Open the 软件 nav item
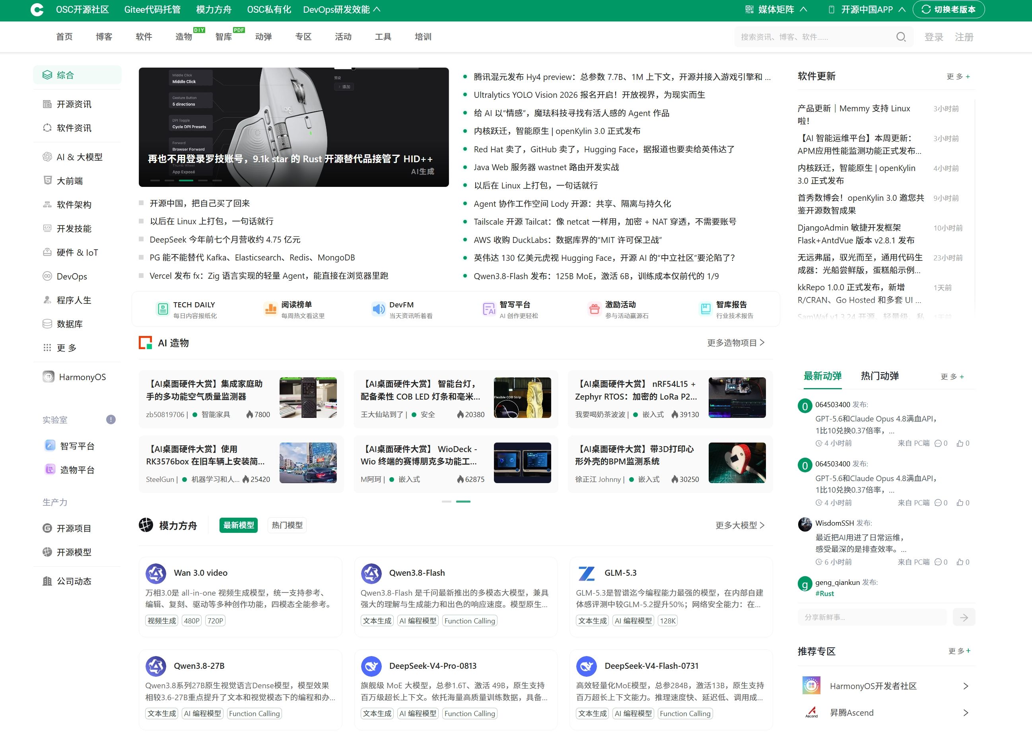The image size is (1032, 734). click(x=144, y=37)
